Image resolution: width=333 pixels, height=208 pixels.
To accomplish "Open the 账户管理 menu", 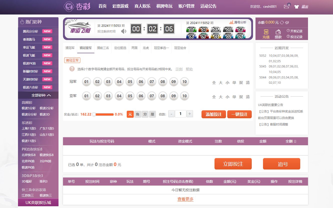I will coord(186,6).
